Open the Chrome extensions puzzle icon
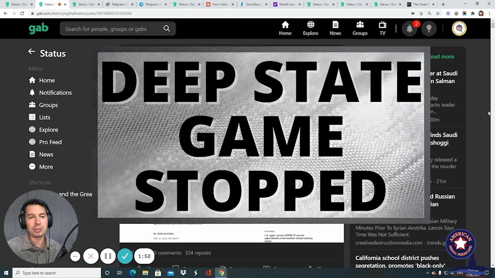Image resolution: width=495 pixels, height=278 pixels. pyautogui.click(x=473, y=13)
